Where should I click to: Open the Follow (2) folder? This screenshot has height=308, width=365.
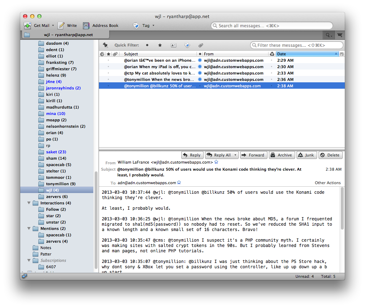(56, 209)
